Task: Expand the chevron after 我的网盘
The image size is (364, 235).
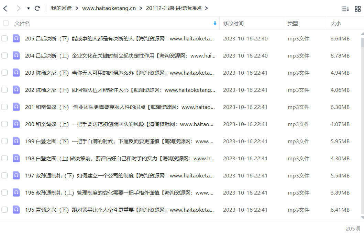Action: 77,8
